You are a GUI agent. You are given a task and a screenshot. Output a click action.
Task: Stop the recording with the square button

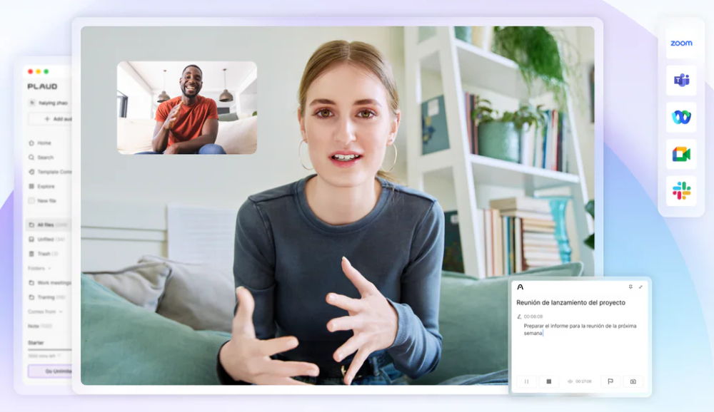[x=548, y=381]
